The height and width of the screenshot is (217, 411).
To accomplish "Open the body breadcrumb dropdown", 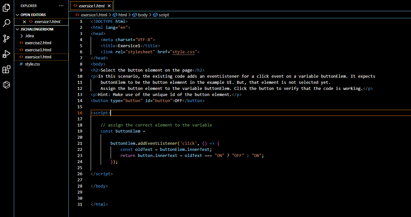I will (x=142, y=15).
